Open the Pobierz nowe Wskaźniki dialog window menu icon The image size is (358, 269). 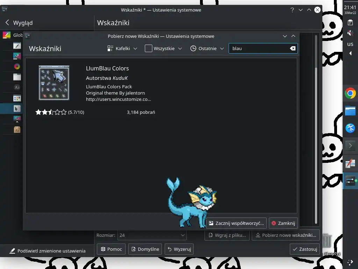(27, 35)
